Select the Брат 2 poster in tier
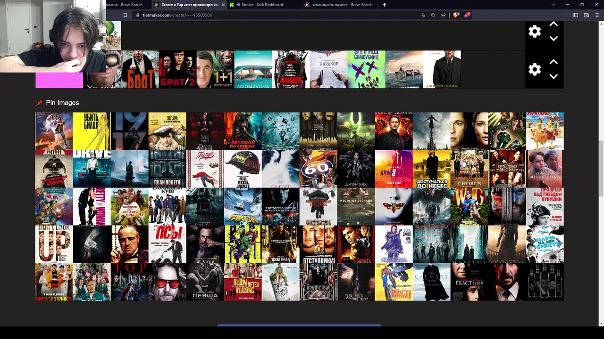 178,70
